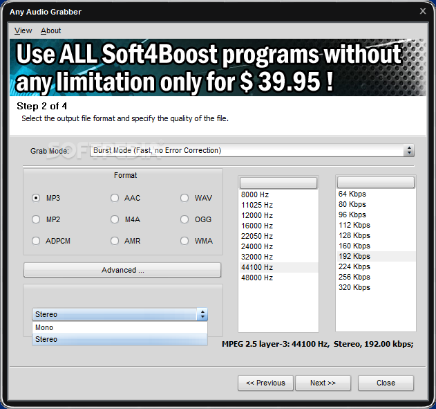Select the AAC format radio button

point(115,198)
